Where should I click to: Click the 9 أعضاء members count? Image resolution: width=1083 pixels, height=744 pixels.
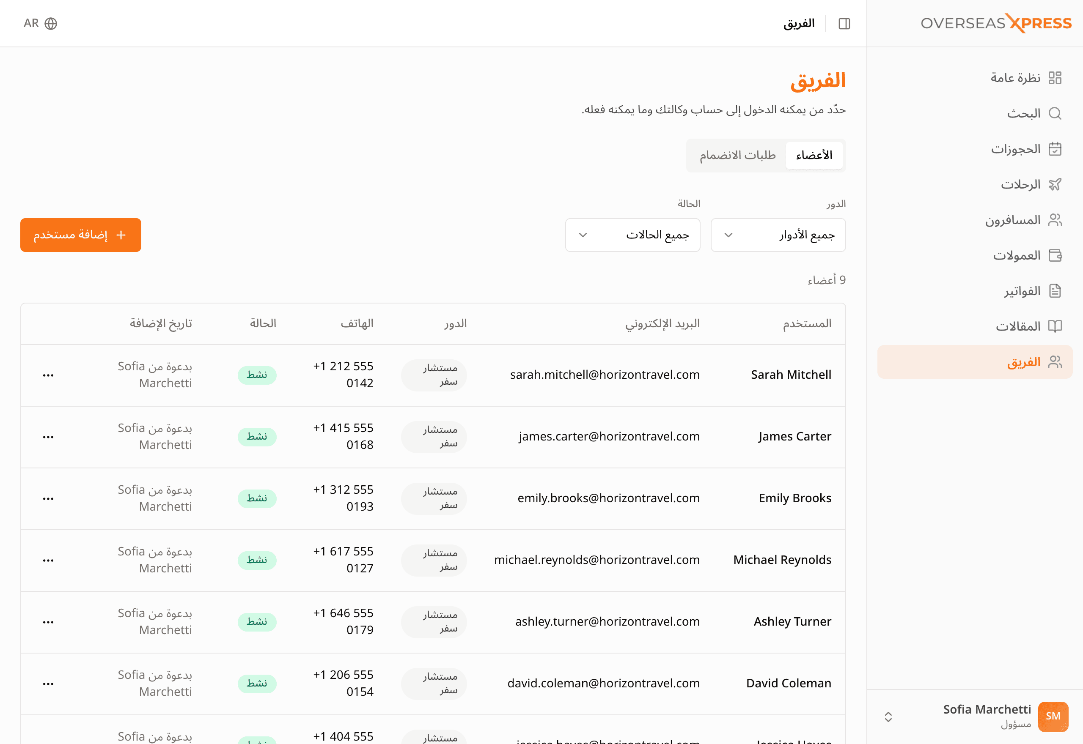coord(826,280)
